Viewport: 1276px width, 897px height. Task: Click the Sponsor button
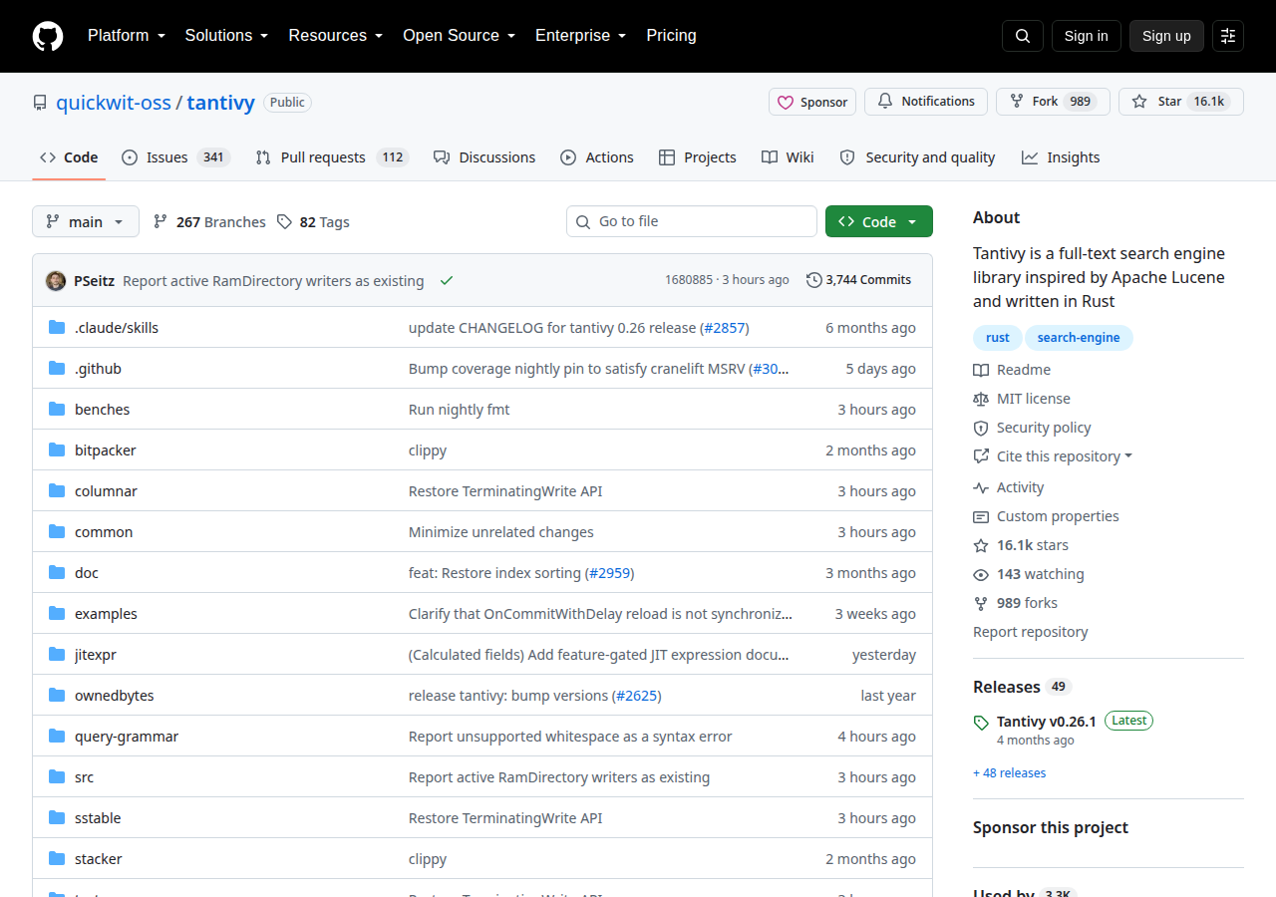point(812,102)
